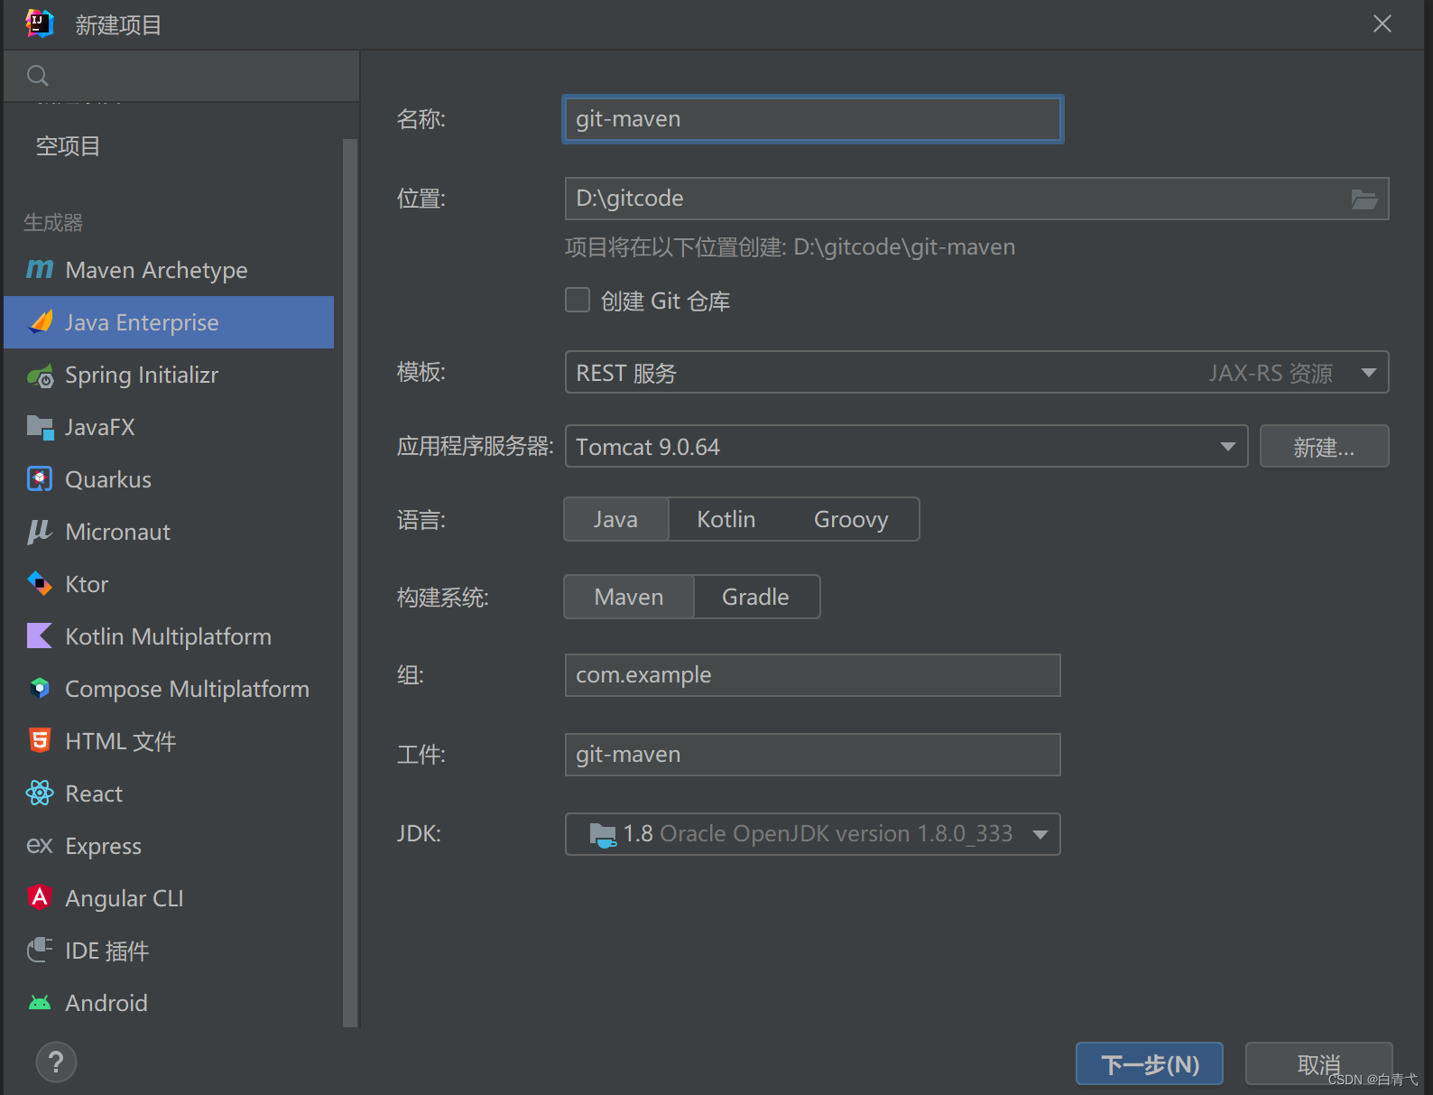
Task: Select Compose Multiplatform generator
Action: click(169, 689)
